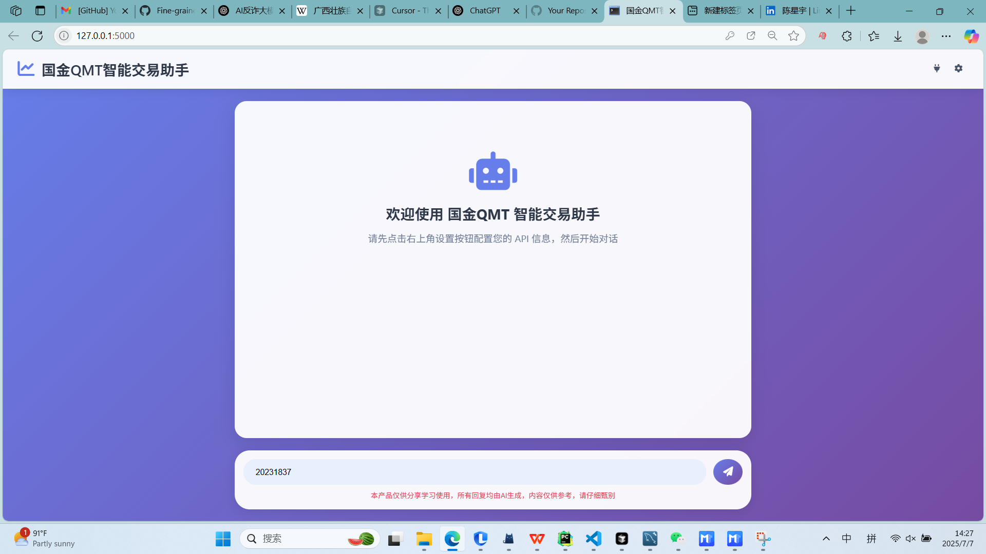View browser downloads
Viewport: 986px width, 554px height.
(x=898, y=36)
